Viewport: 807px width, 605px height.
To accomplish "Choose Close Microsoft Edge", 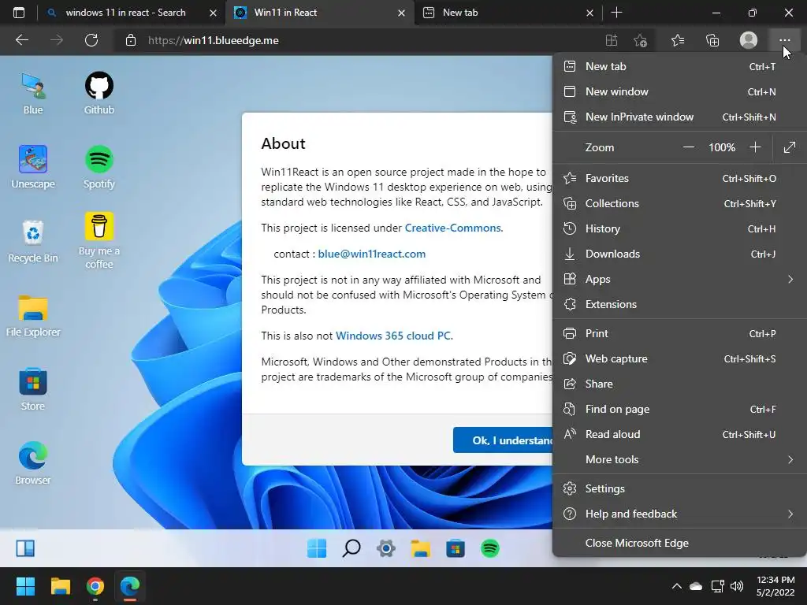I will coord(679,543).
